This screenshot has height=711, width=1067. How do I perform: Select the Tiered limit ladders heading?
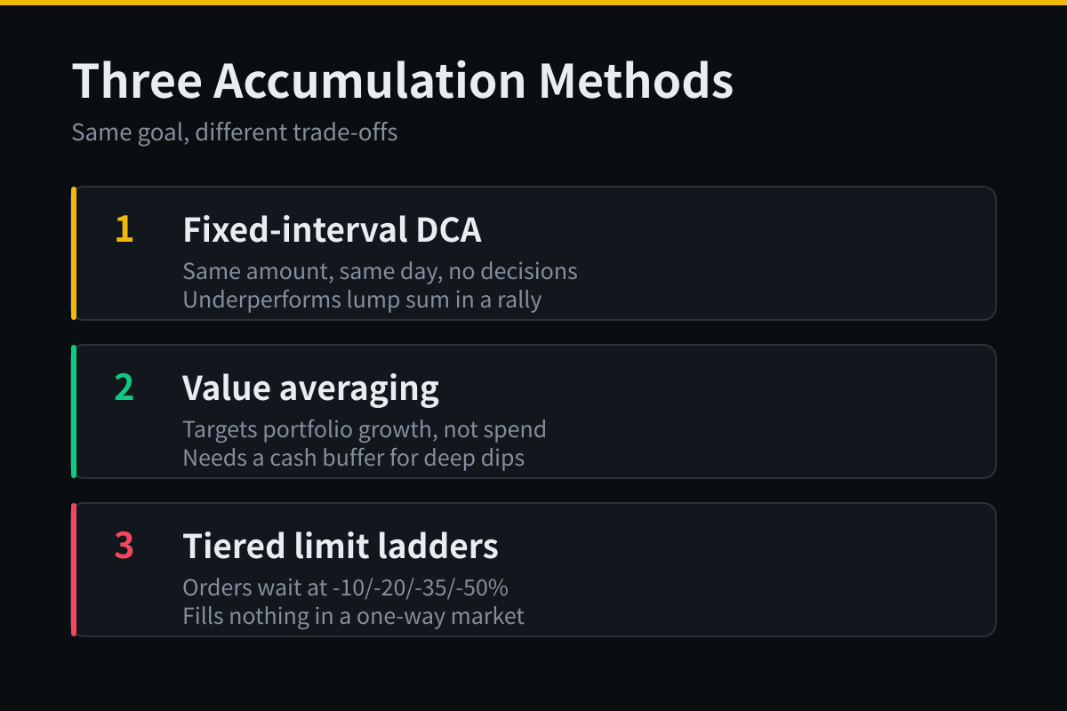pyautogui.click(x=341, y=546)
